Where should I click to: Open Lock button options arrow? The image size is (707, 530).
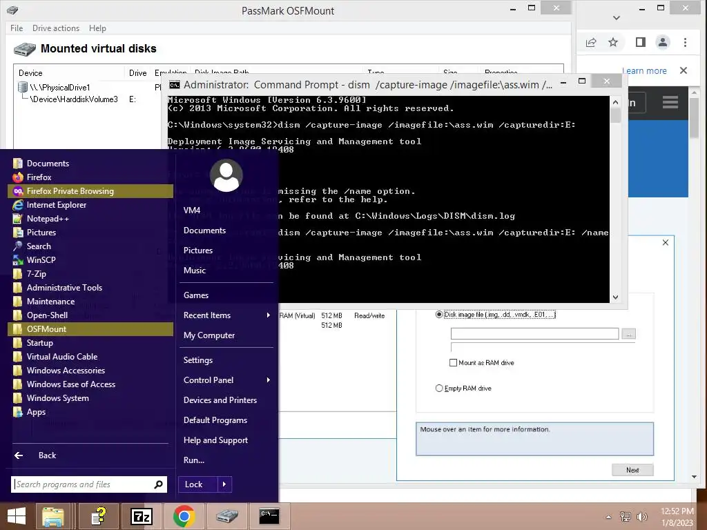coord(224,484)
